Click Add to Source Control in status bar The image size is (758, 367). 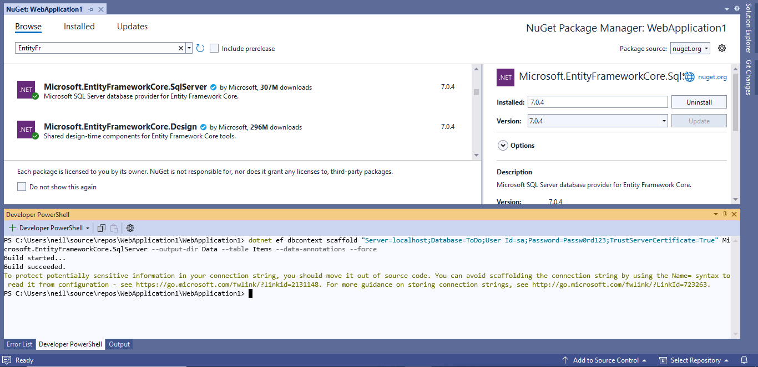click(x=606, y=360)
